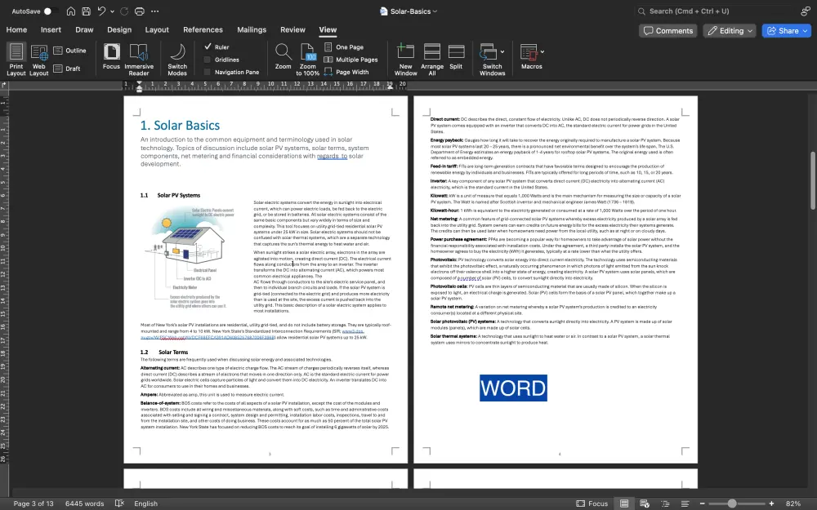
Task: Select Web Layout view
Action: click(38, 57)
